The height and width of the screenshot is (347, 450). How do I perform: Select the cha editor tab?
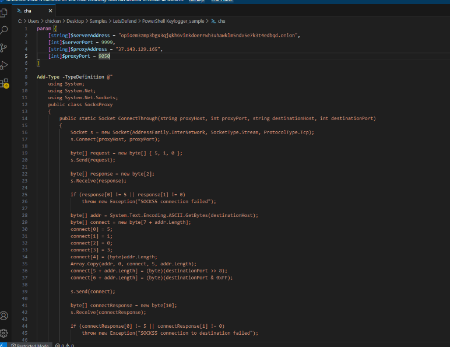tap(34, 10)
